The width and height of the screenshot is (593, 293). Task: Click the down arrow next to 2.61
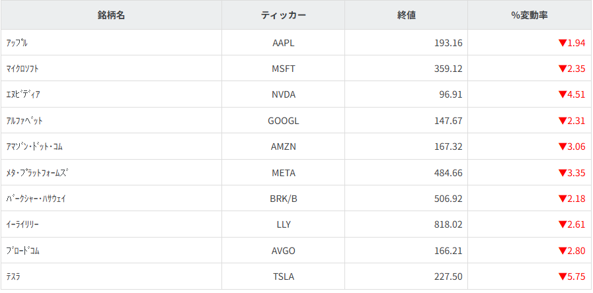pos(562,225)
